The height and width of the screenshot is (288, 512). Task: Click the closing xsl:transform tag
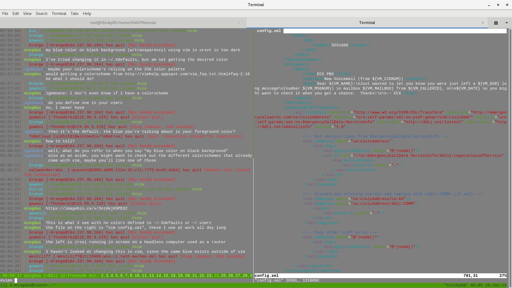[x=312, y=266]
